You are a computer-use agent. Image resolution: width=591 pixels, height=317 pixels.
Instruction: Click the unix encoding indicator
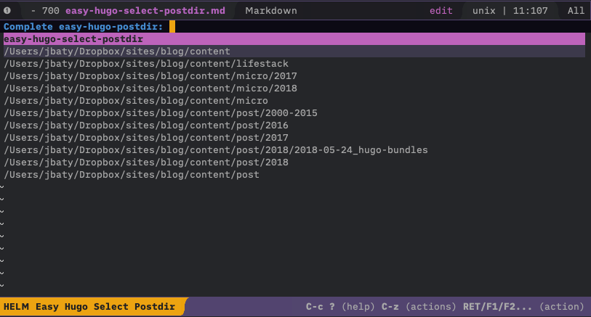(x=484, y=11)
